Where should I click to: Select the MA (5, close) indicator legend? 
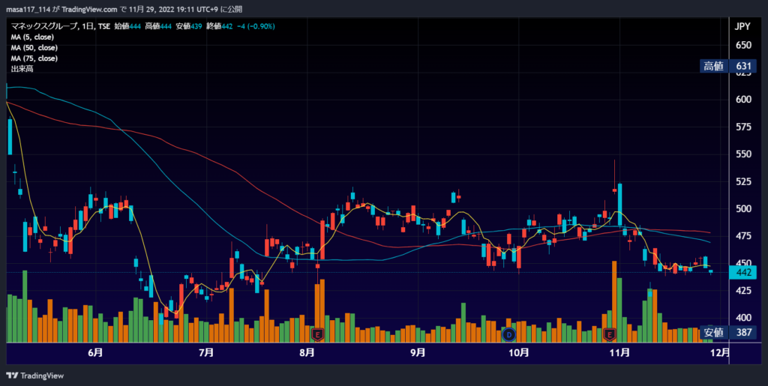click(x=32, y=37)
